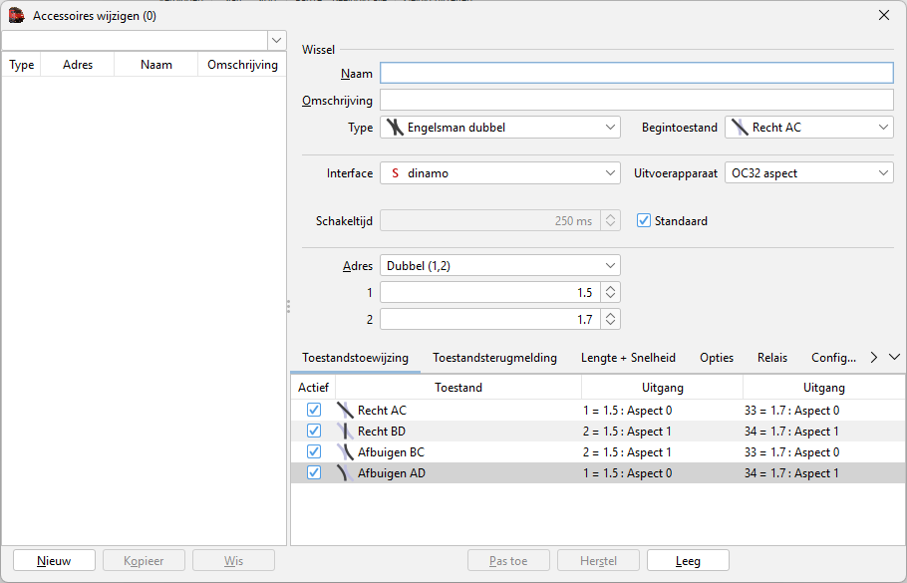
Task: Uncheck Actief for Afbuigen BC row
Action: [x=314, y=452]
